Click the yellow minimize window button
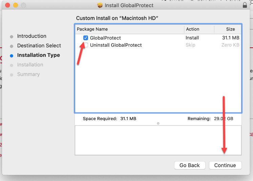 pos(16,5)
